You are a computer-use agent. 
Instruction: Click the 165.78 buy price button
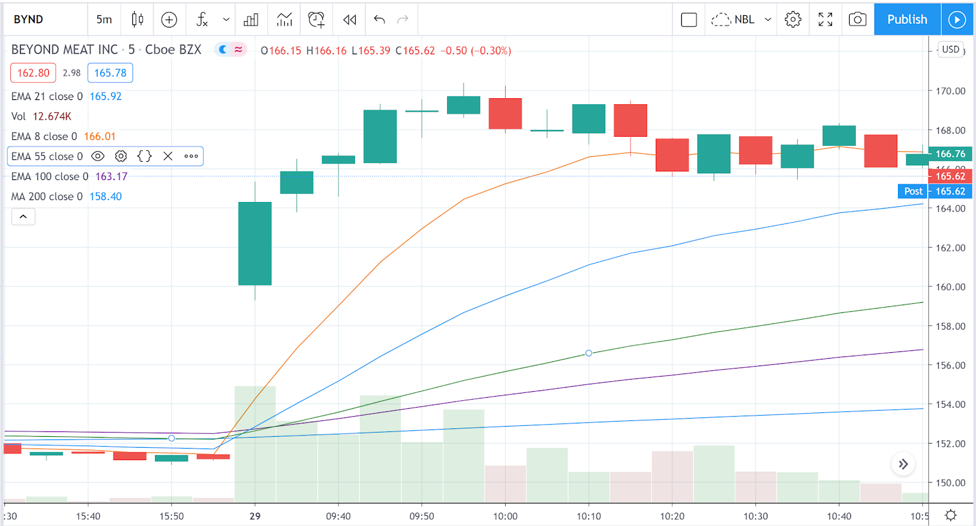tap(110, 73)
